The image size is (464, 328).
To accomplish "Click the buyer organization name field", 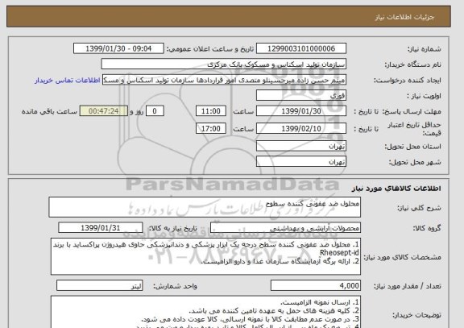I will (224, 64).
